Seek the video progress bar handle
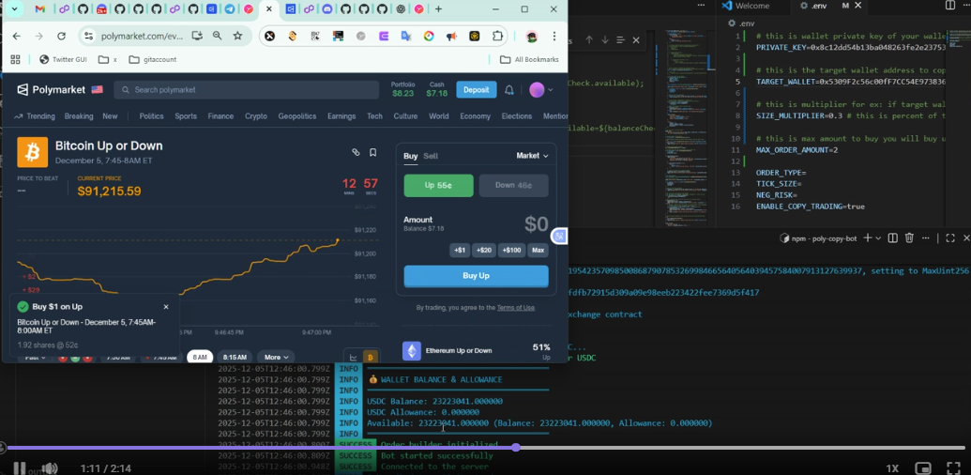The height and width of the screenshot is (475, 971). click(516, 447)
